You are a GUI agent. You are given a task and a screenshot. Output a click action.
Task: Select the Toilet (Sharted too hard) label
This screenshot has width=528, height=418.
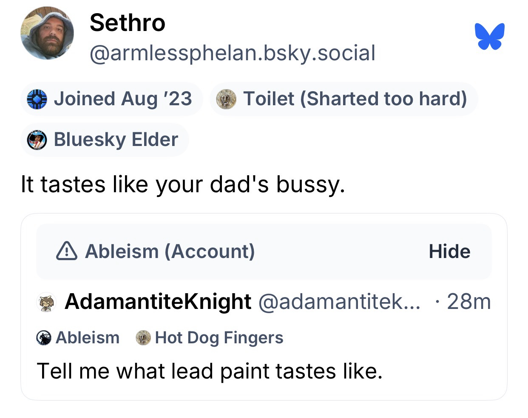point(355,99)
